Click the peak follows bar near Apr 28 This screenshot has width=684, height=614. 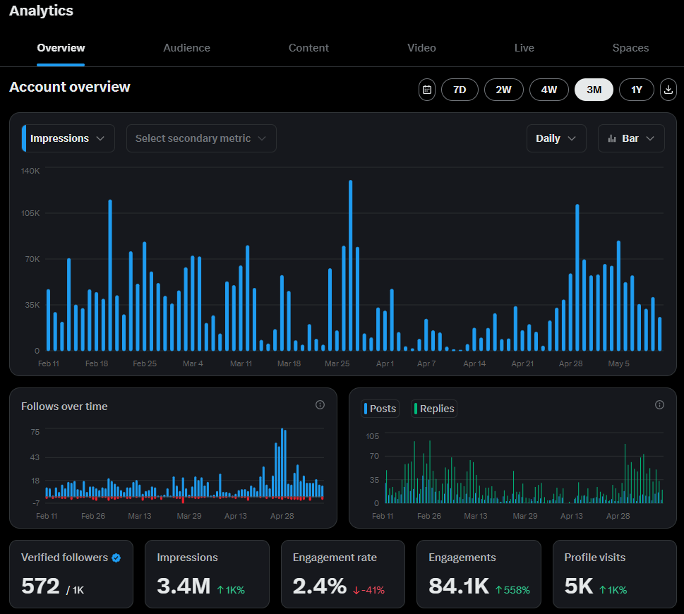point(282,463)
